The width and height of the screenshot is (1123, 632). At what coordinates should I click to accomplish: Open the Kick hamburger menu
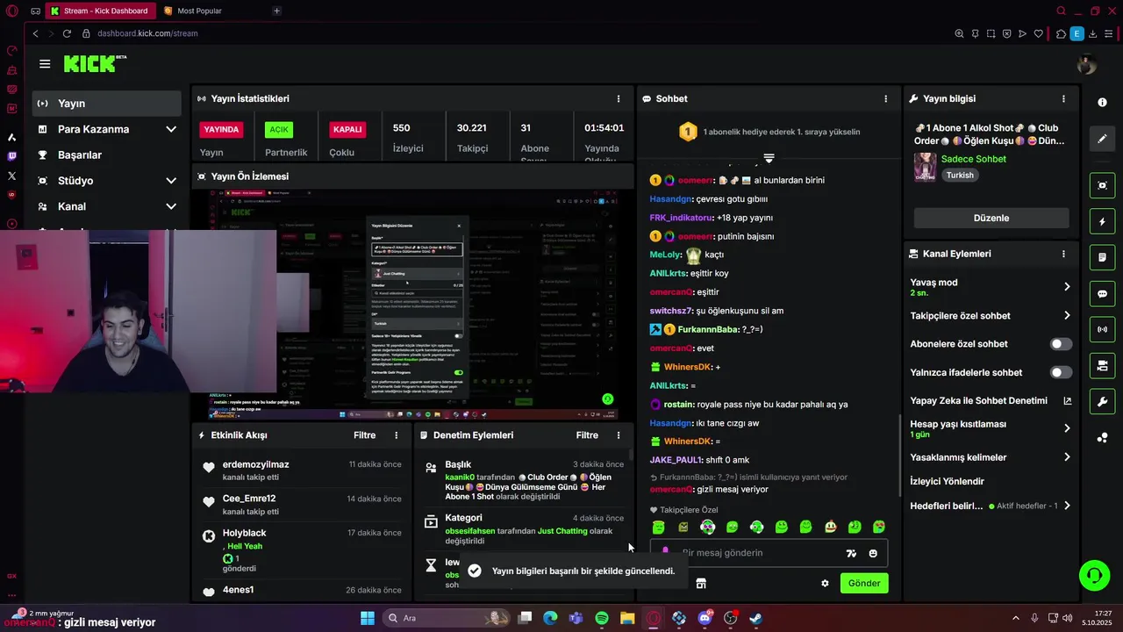(x=45, y=64)
